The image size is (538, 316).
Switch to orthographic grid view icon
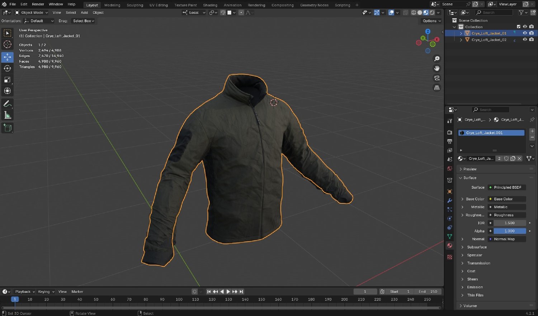[x=437, y=88]
